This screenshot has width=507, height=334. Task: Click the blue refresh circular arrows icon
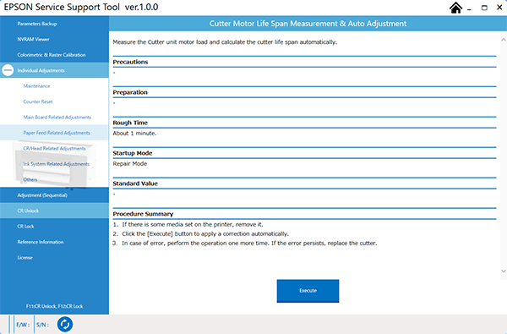[x=65, y=325]
